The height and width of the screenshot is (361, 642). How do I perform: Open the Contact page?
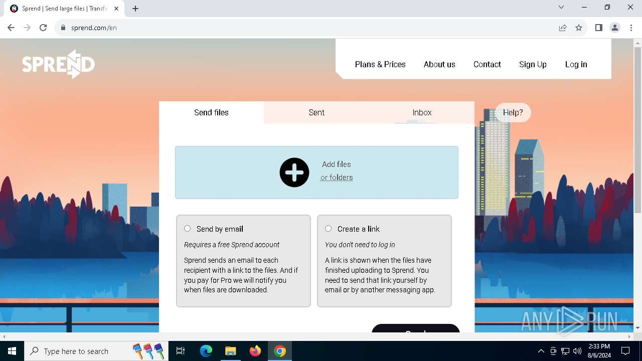click(487, 64)
